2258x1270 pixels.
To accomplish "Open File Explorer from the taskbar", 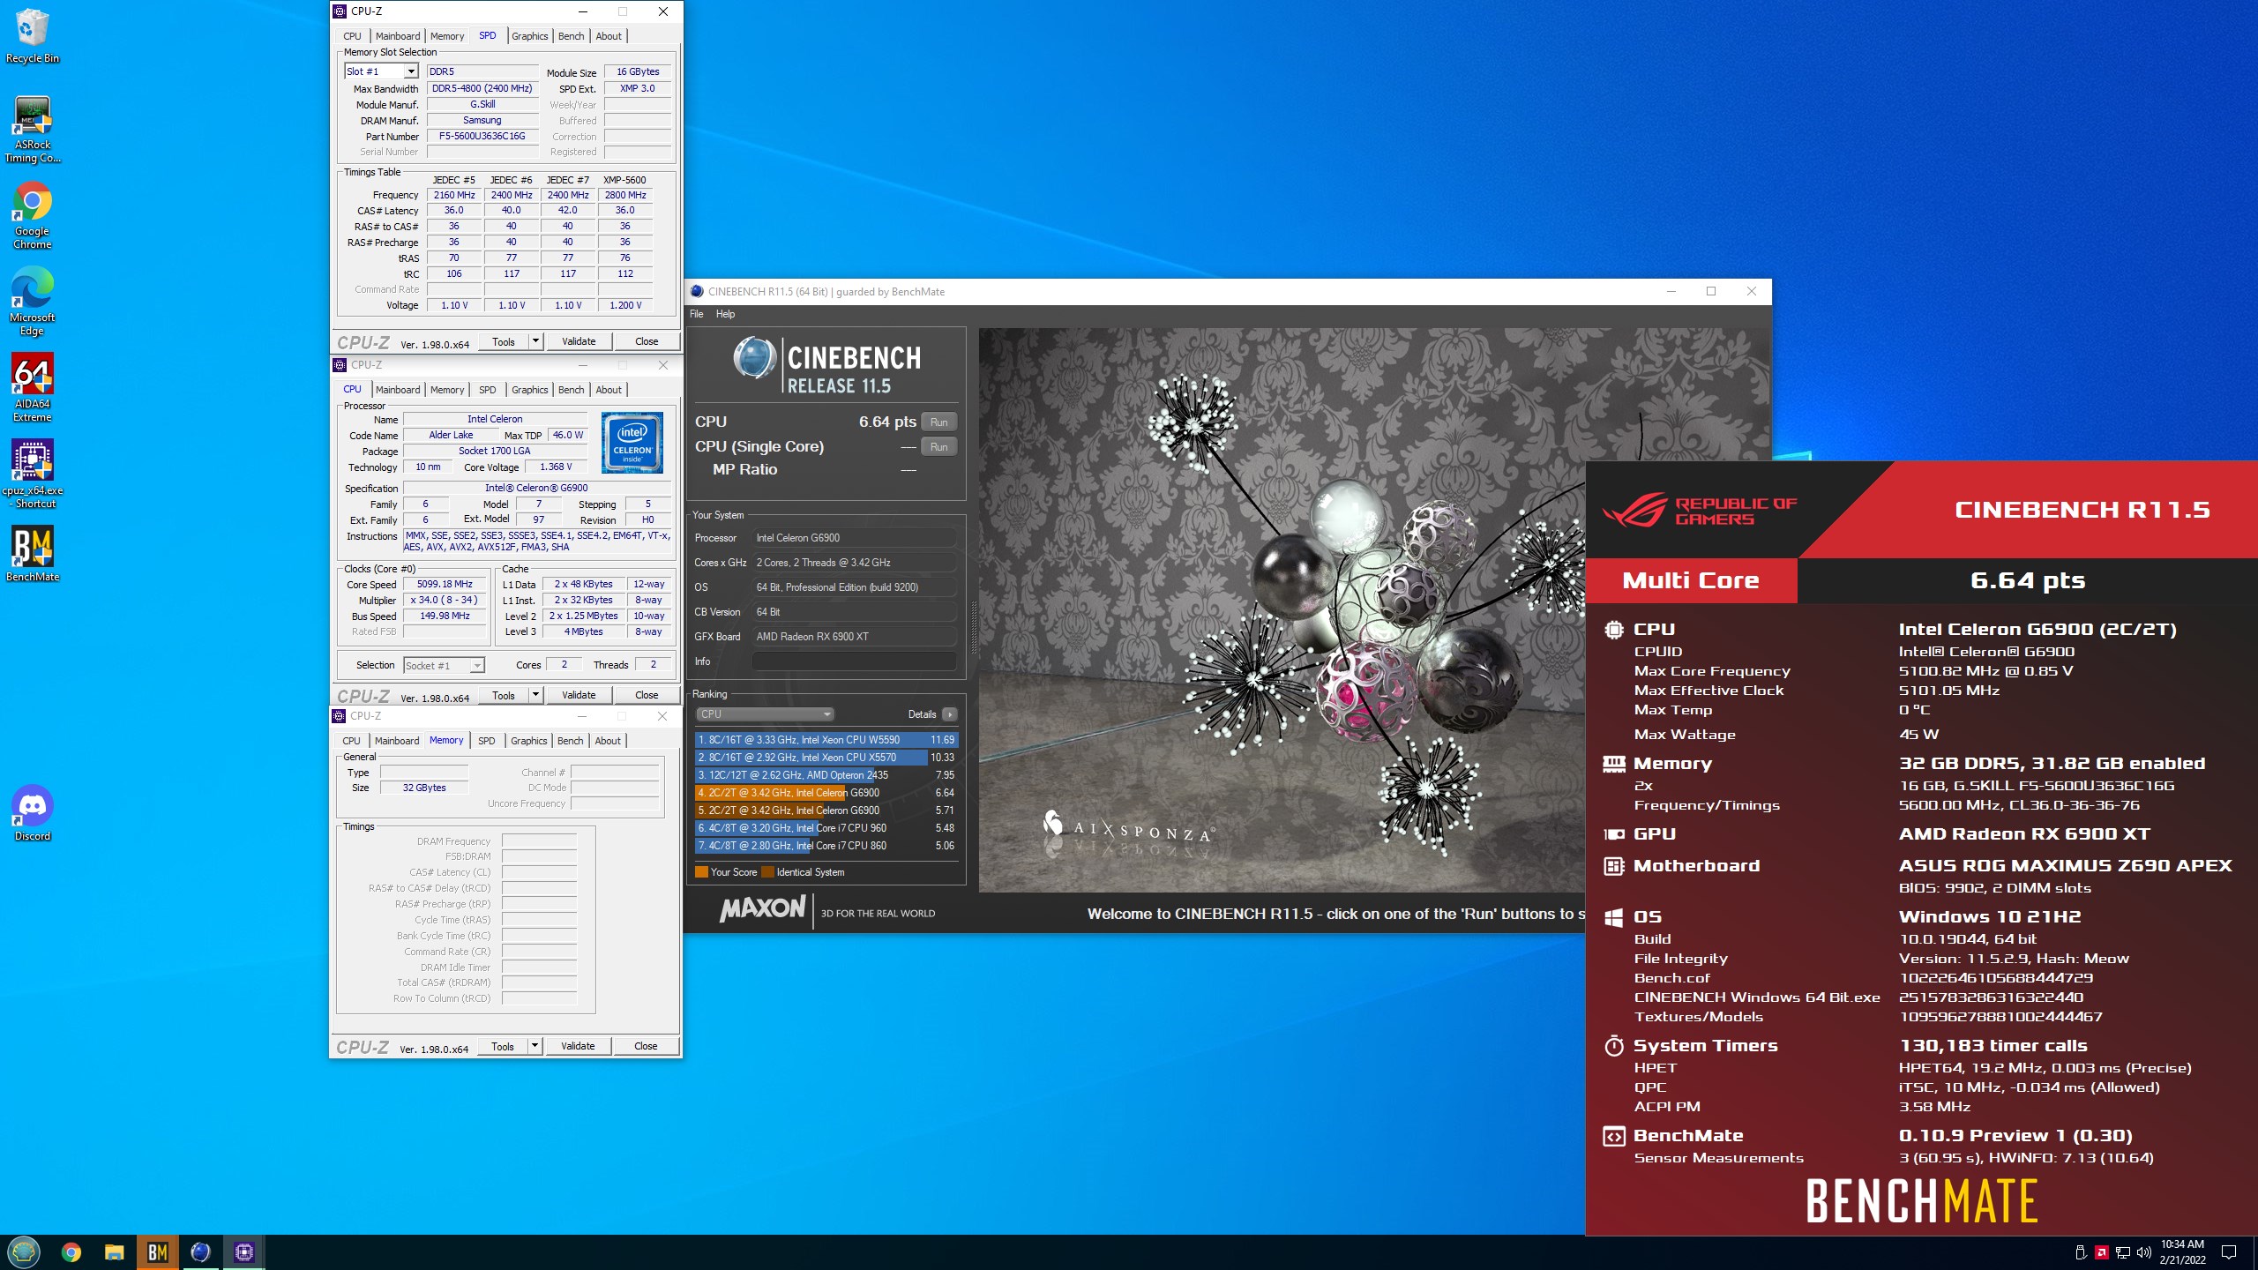I will point(114,1251).
